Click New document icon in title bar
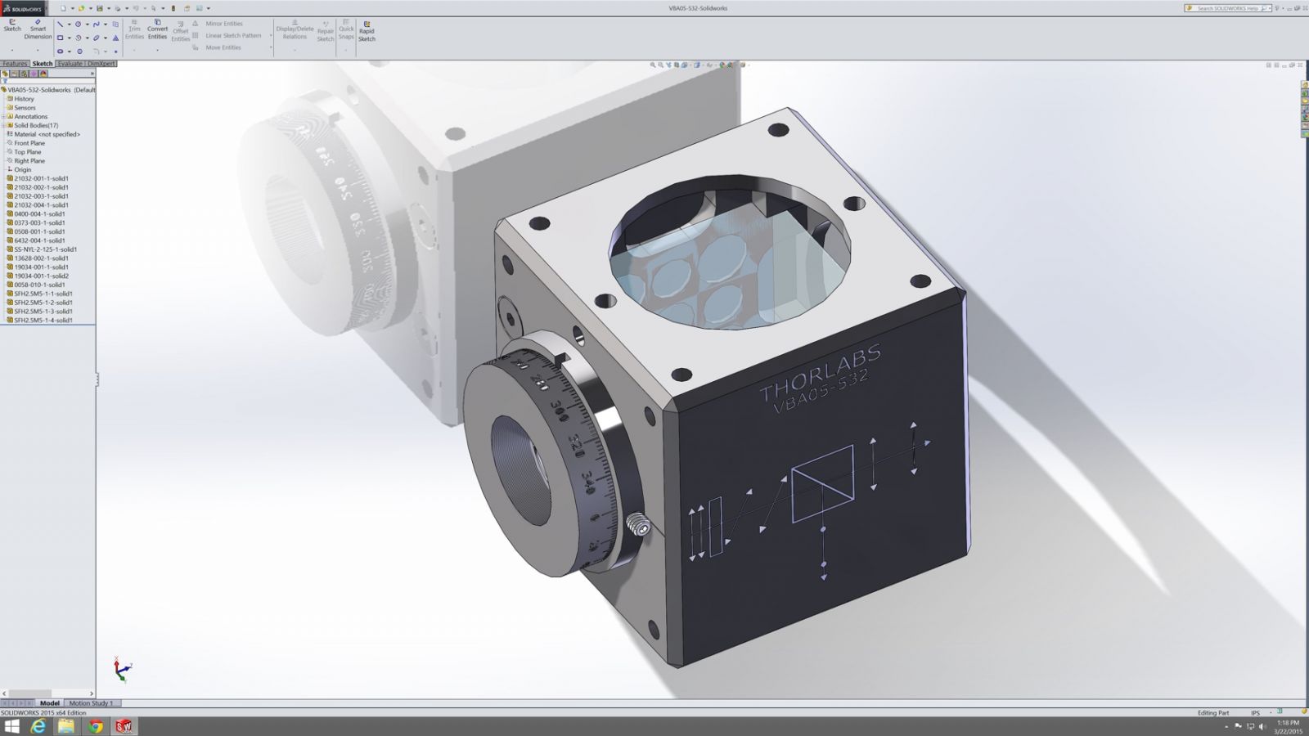 (63, 8)
